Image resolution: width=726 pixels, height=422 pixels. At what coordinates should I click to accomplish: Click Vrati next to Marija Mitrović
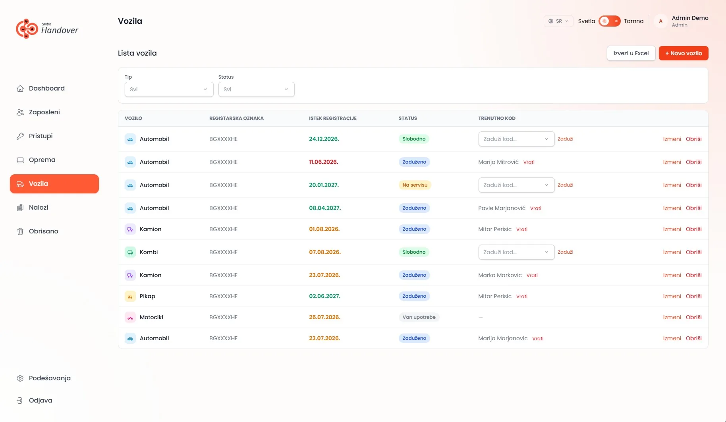(529, 162)
